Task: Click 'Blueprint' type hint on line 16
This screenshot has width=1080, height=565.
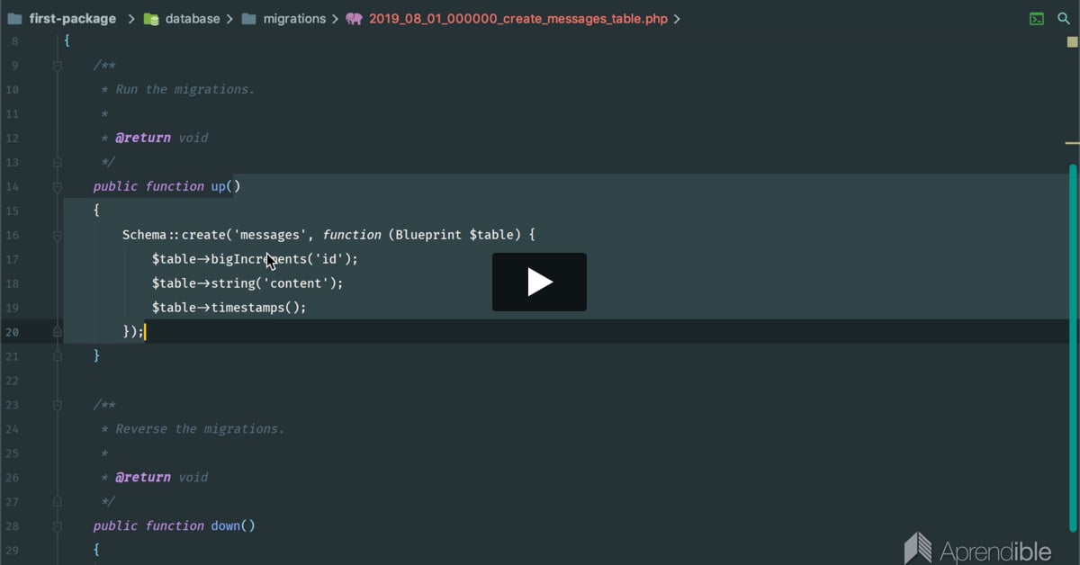Action: pos(428,235)
